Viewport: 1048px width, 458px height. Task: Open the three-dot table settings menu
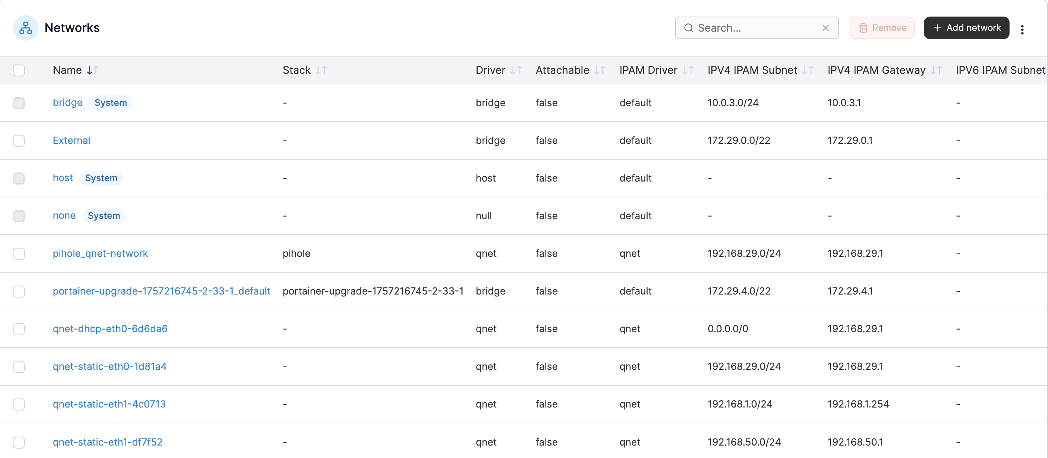pos(1022,30)
